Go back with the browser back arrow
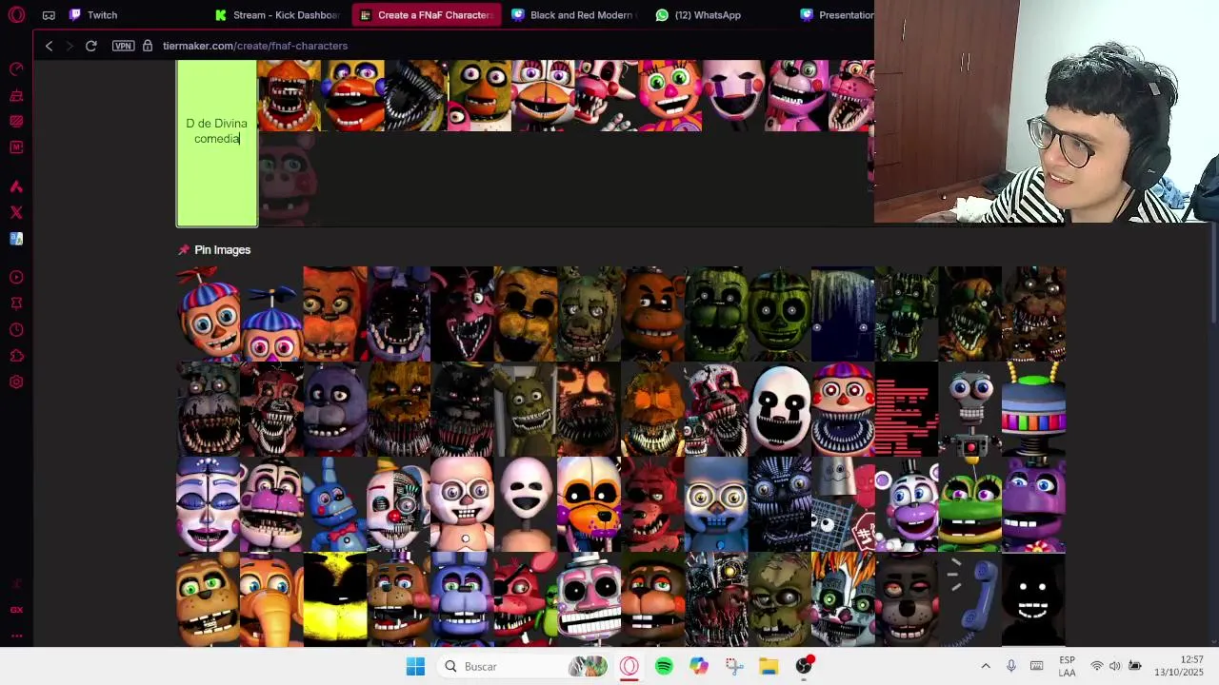The width and height of the screenshot is (1219, 685). click(50, 46)
